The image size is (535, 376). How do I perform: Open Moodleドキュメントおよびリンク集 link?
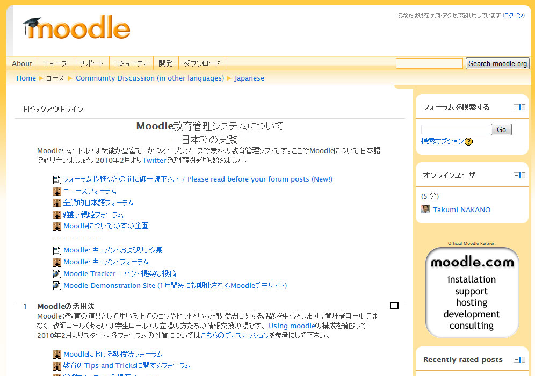coord(113,250)
